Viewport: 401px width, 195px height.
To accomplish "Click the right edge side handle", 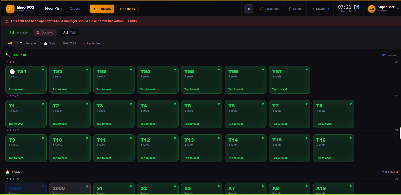I will coord(400,133).
